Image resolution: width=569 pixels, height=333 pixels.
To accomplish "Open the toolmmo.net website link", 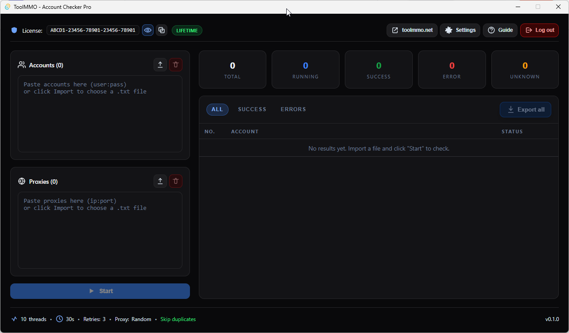I will pos(412,30).
